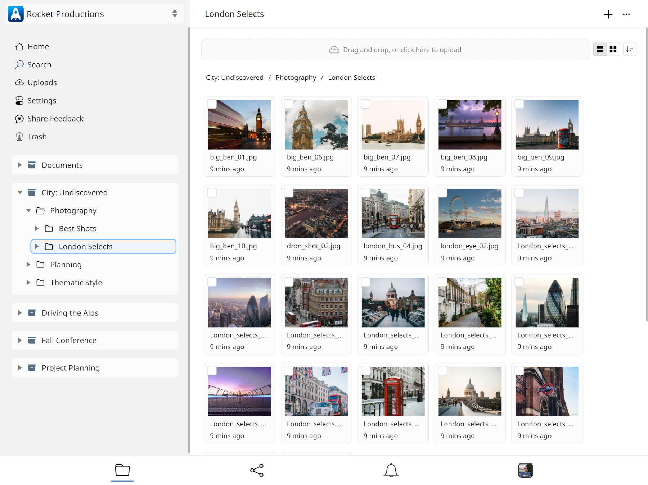
Task: Expand the Documents section
Action: coord(20,165)
